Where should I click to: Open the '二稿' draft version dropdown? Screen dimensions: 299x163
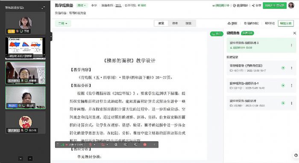[63, 23]
